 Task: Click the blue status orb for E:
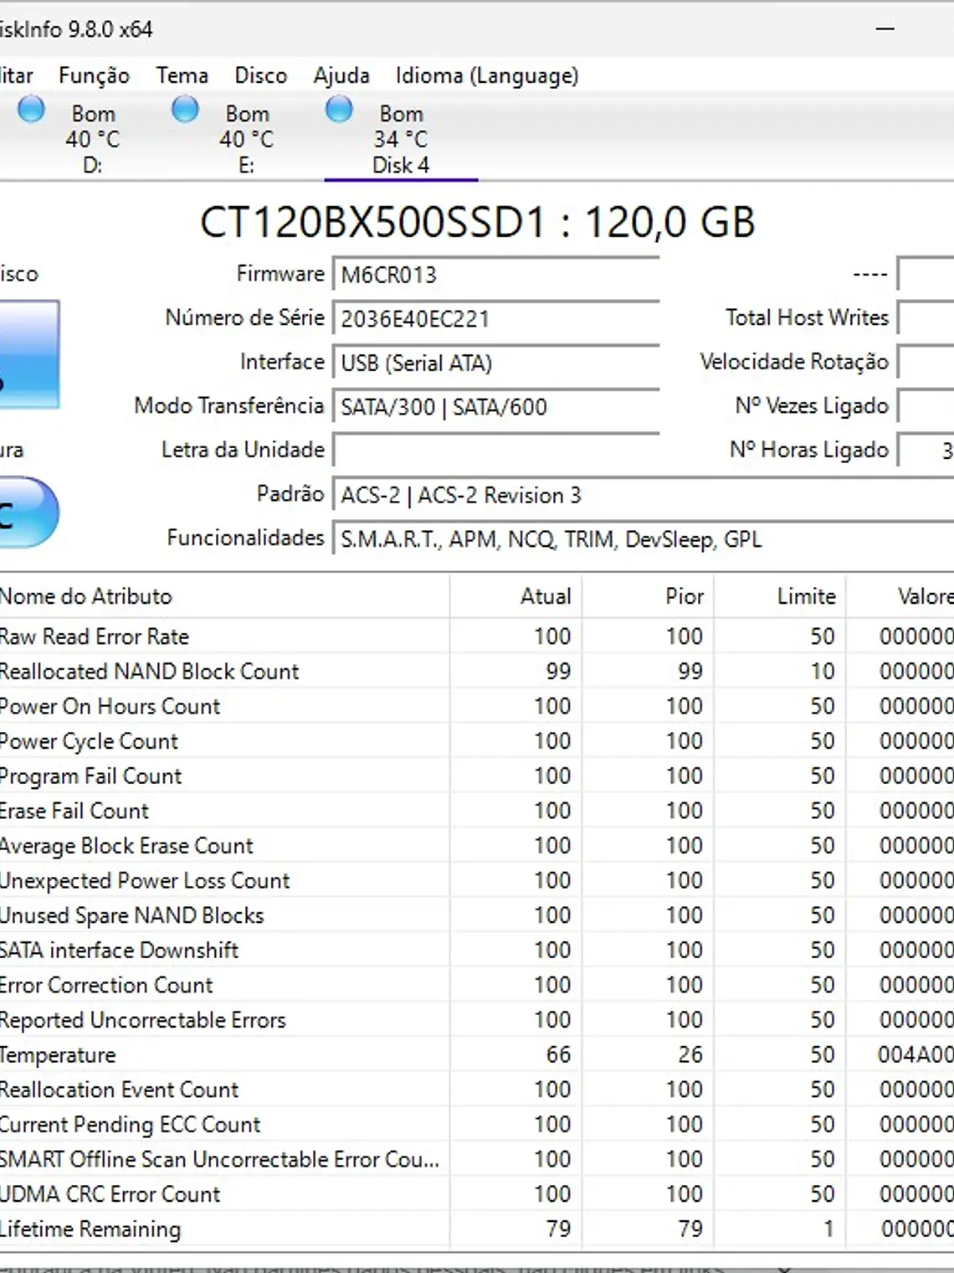(185, 109)
